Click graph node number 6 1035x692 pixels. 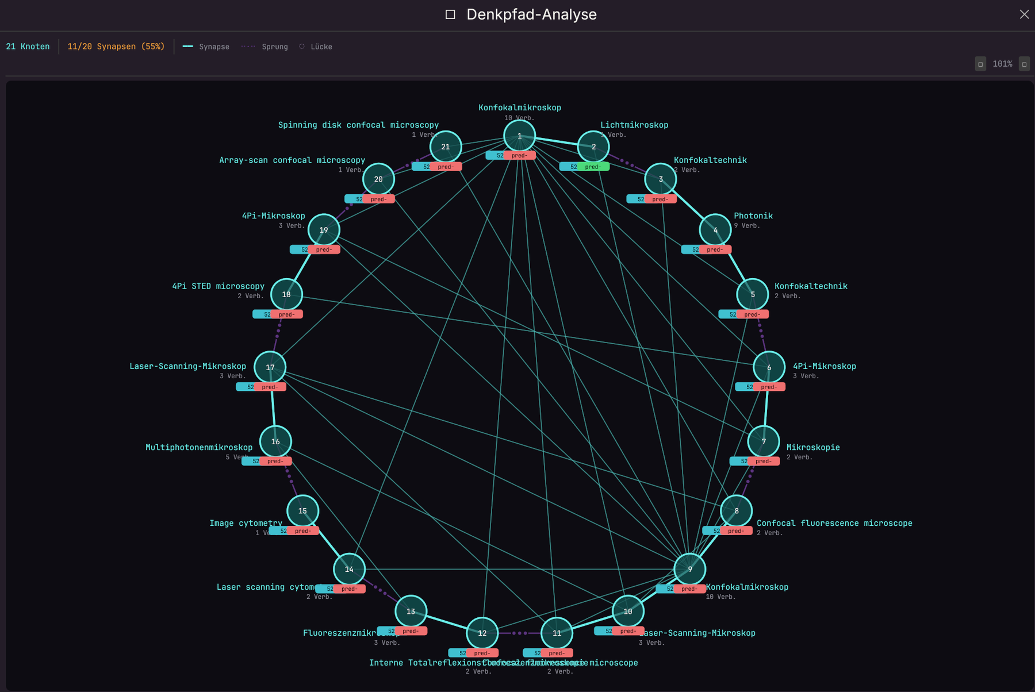pyautogui.click(x=769, y=367)
